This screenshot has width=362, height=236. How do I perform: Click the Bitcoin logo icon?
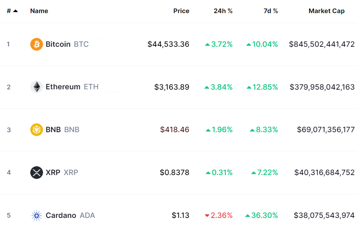(37, 44)
